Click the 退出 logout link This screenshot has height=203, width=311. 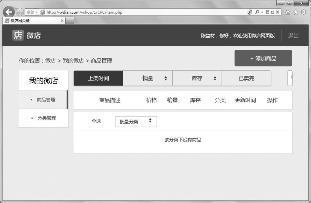293,35
